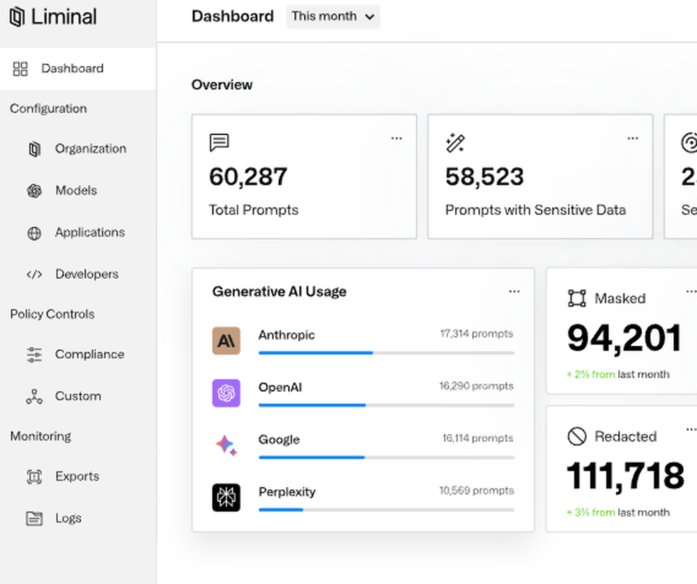Screen dimensions: 697x584
Task: Click the Policy Controls section heading
Action: (x=52, y=314)
